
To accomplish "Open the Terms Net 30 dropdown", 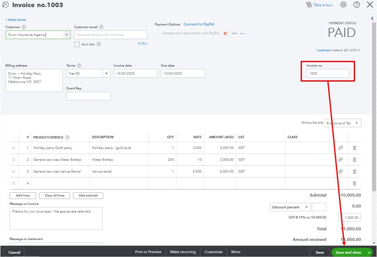I will point(106,74).
